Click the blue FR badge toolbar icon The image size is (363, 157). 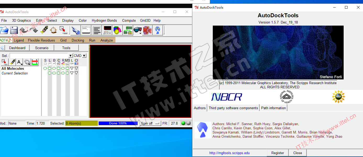pos(157,30)
